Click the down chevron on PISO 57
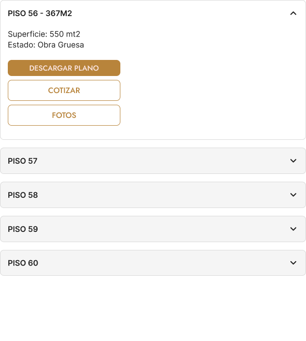 pyautogui.click(x=293, y=161)
